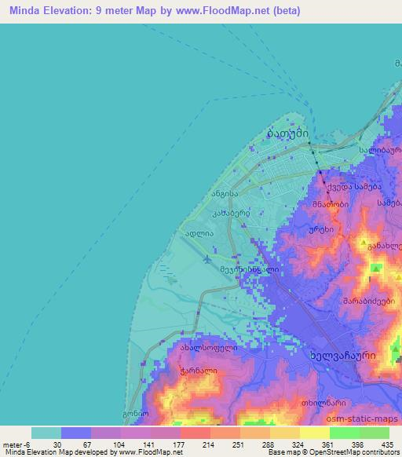Image resolution: width=402 pixels, height=457 pixels.
Task: Click the 288 legend value
Action: tap(268, 444)
